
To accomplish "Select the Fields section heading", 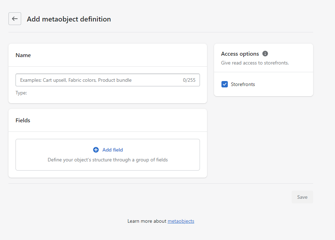I will click(x=23, y=121).
